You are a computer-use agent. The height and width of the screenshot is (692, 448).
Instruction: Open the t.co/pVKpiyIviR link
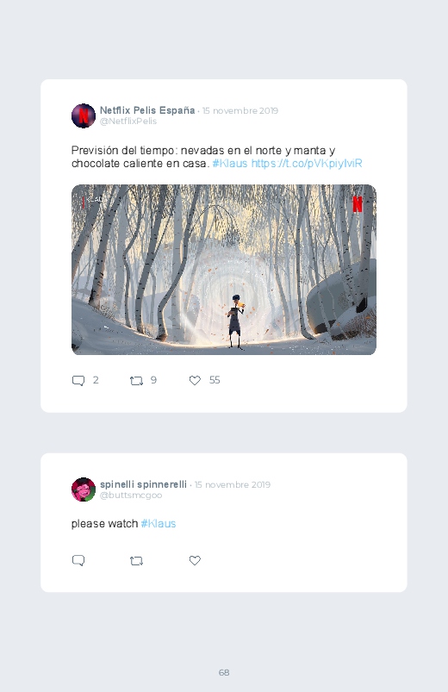(307, 163)
